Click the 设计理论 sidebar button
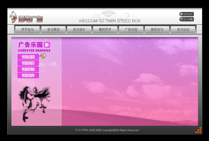The image size is (209, 141). coord(28,69)
